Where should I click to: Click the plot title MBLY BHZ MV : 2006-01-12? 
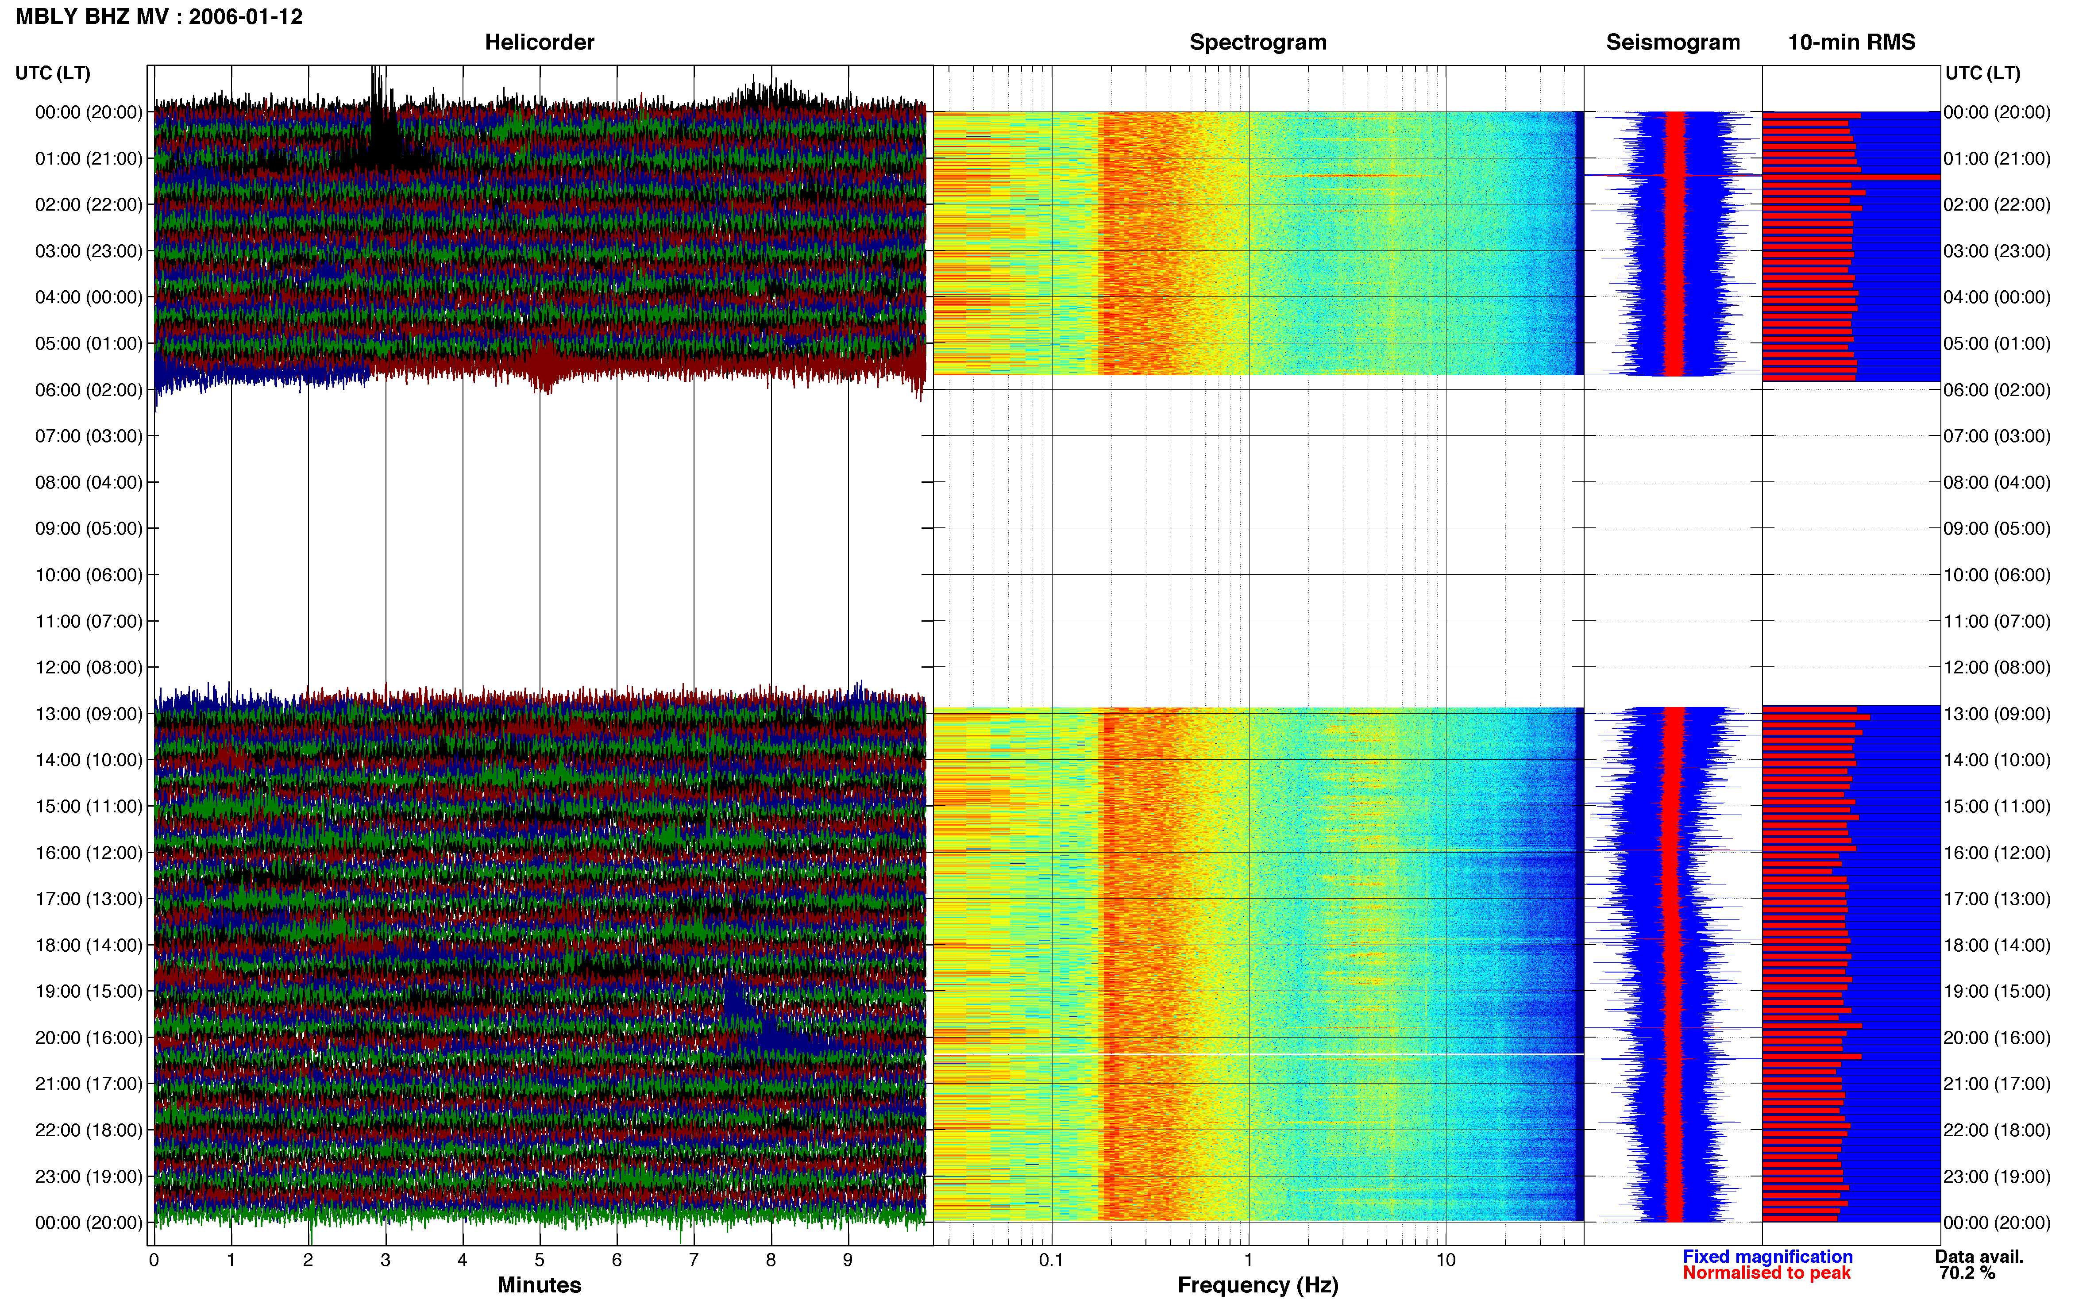click(159, 16)
